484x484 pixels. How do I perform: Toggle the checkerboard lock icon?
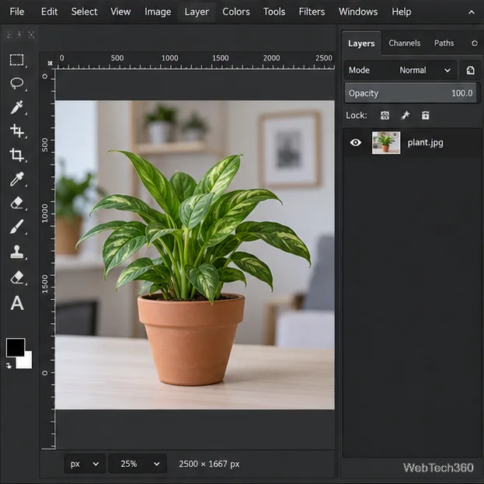pos(385,116)
